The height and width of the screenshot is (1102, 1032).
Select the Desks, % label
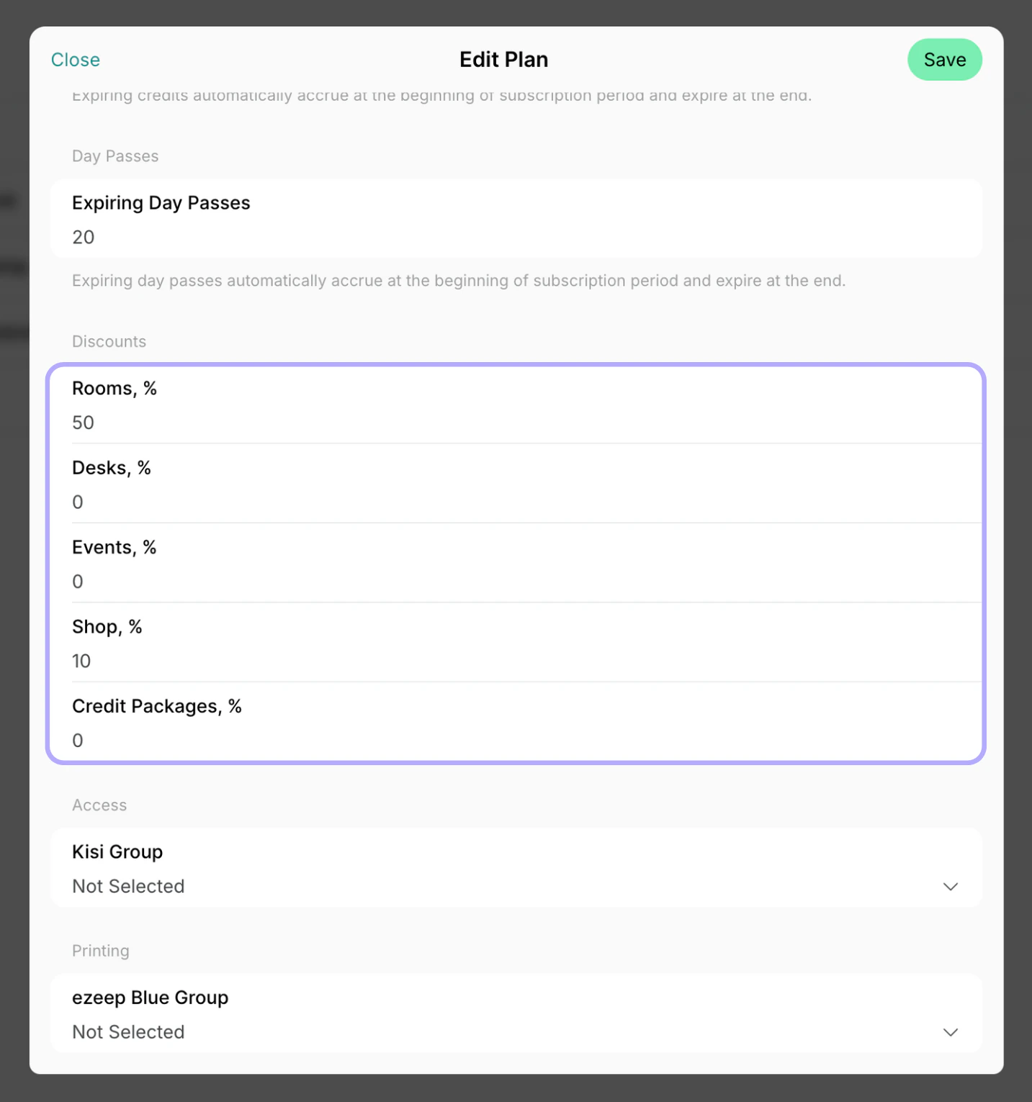(x=112, y=468)
